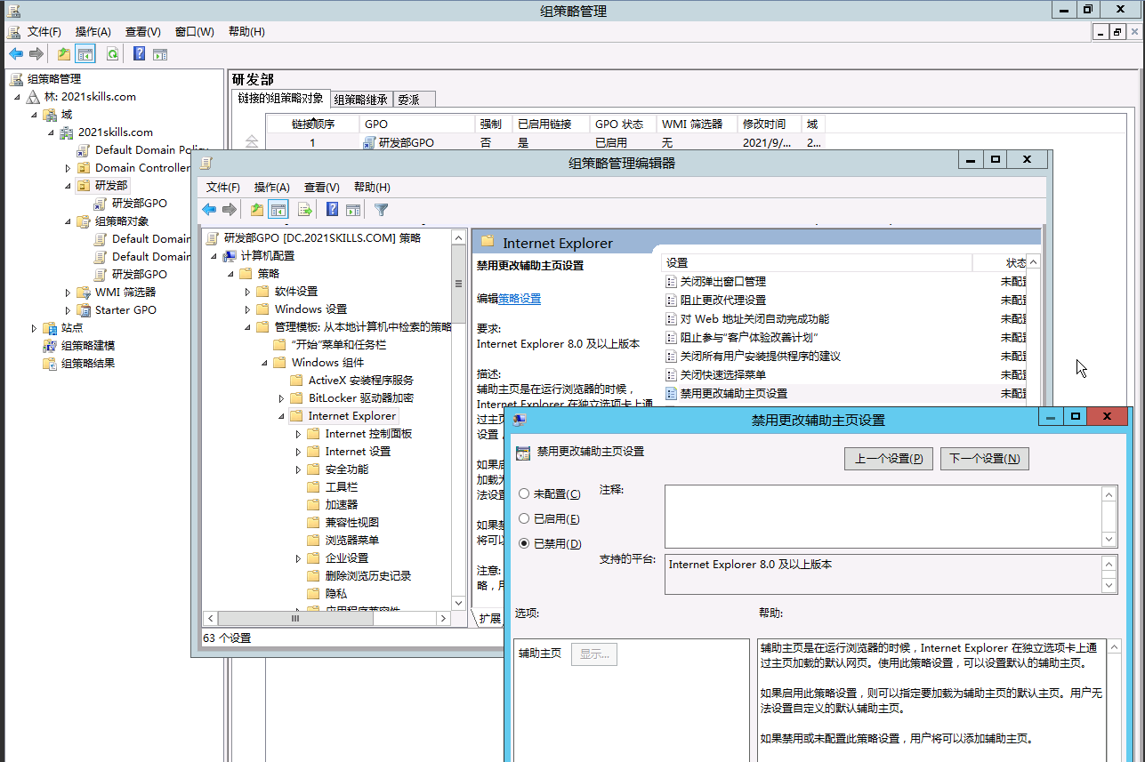Switch to 委派 tab
This screenshot has height=762, width=1145.
tap(415, 100)
